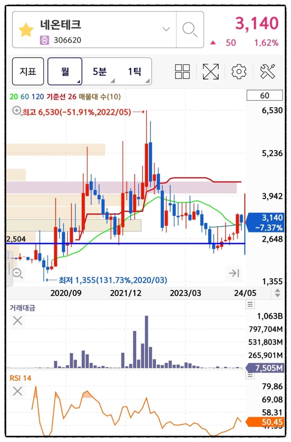
Task: Open the stock search magnifier
Action: click(190, 30)
